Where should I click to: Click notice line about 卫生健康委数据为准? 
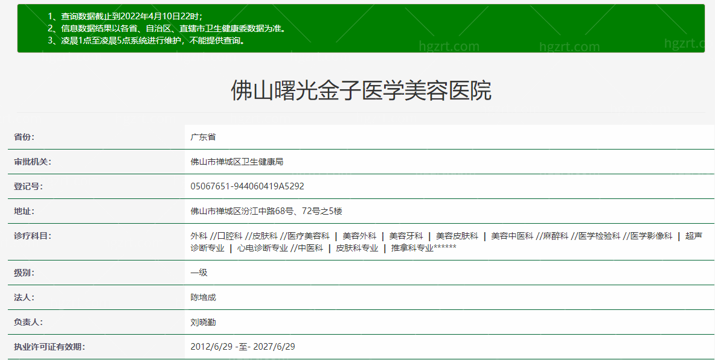[167, 28]
